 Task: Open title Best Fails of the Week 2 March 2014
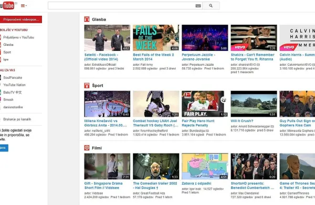click(x=153, y=57)
